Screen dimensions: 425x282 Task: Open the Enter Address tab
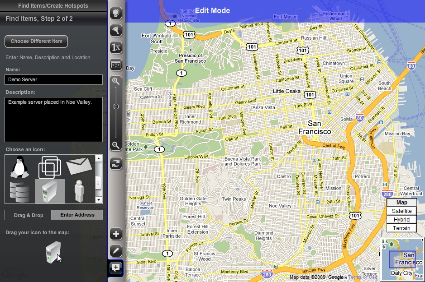[x=77, y=215]
